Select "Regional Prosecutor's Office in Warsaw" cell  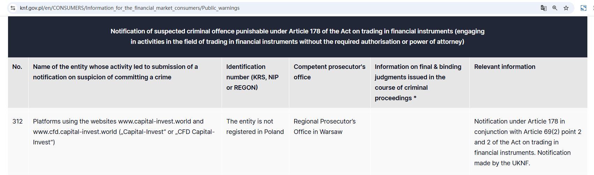[324, 127]
